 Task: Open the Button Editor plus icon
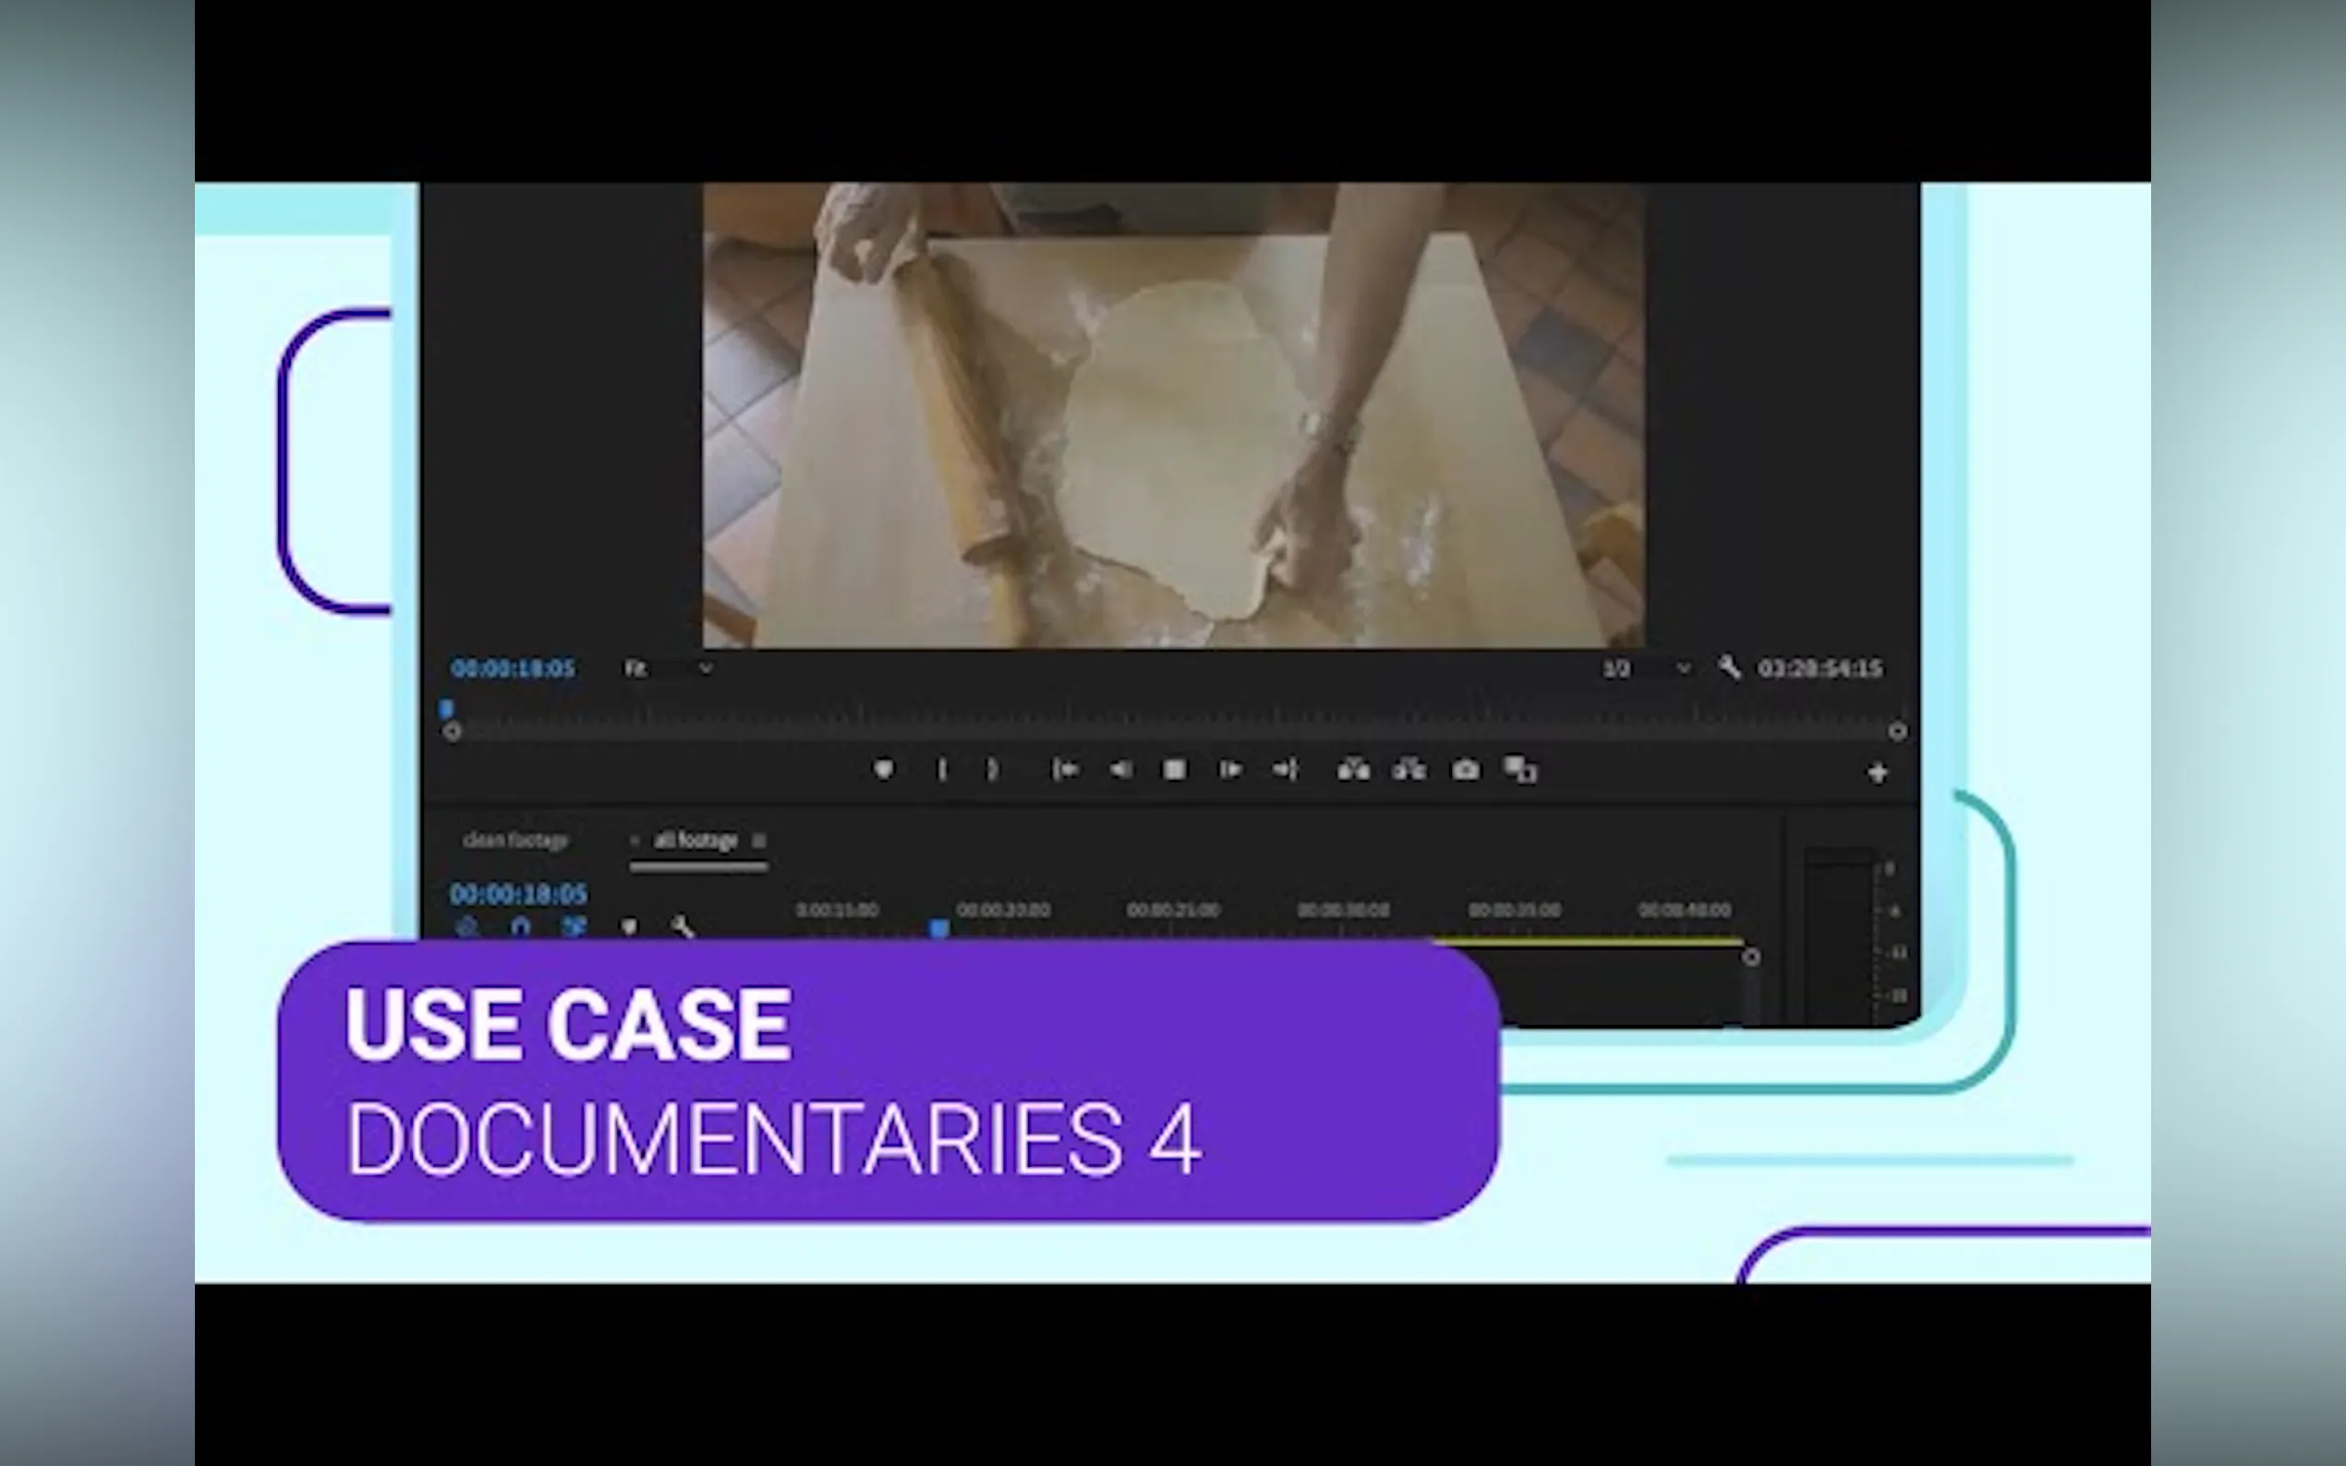click(x=1878, y=773)
